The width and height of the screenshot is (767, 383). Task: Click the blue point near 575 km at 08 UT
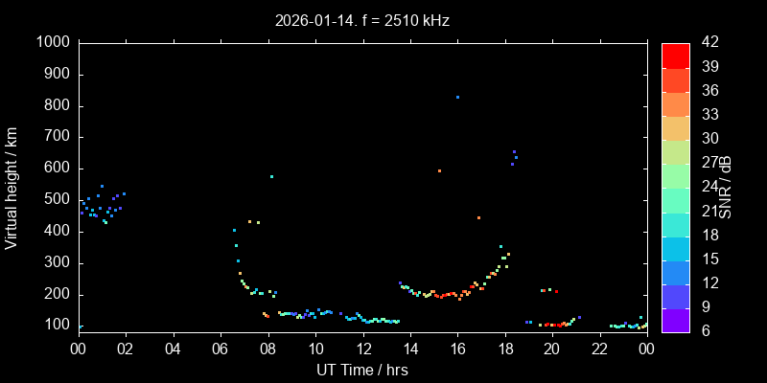271,176
